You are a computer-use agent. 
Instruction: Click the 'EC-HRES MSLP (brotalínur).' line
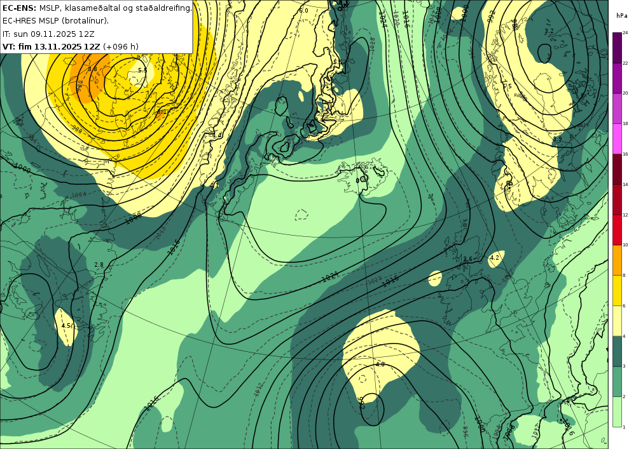point(55,21)
